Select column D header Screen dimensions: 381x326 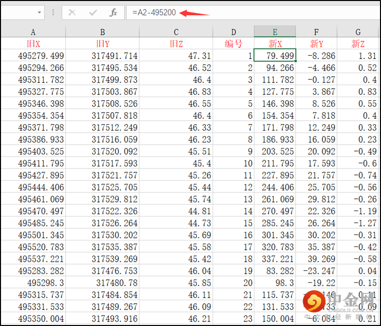pyautogui.click(x=233, y=32)
